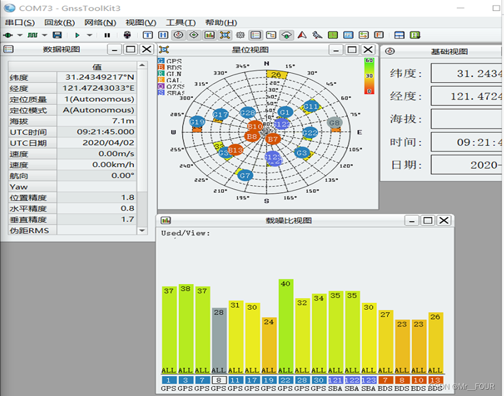Click the gear-like snowflake toolbar icon
Image resolution: width=504 pixels, height=396 pixels.
241,35
